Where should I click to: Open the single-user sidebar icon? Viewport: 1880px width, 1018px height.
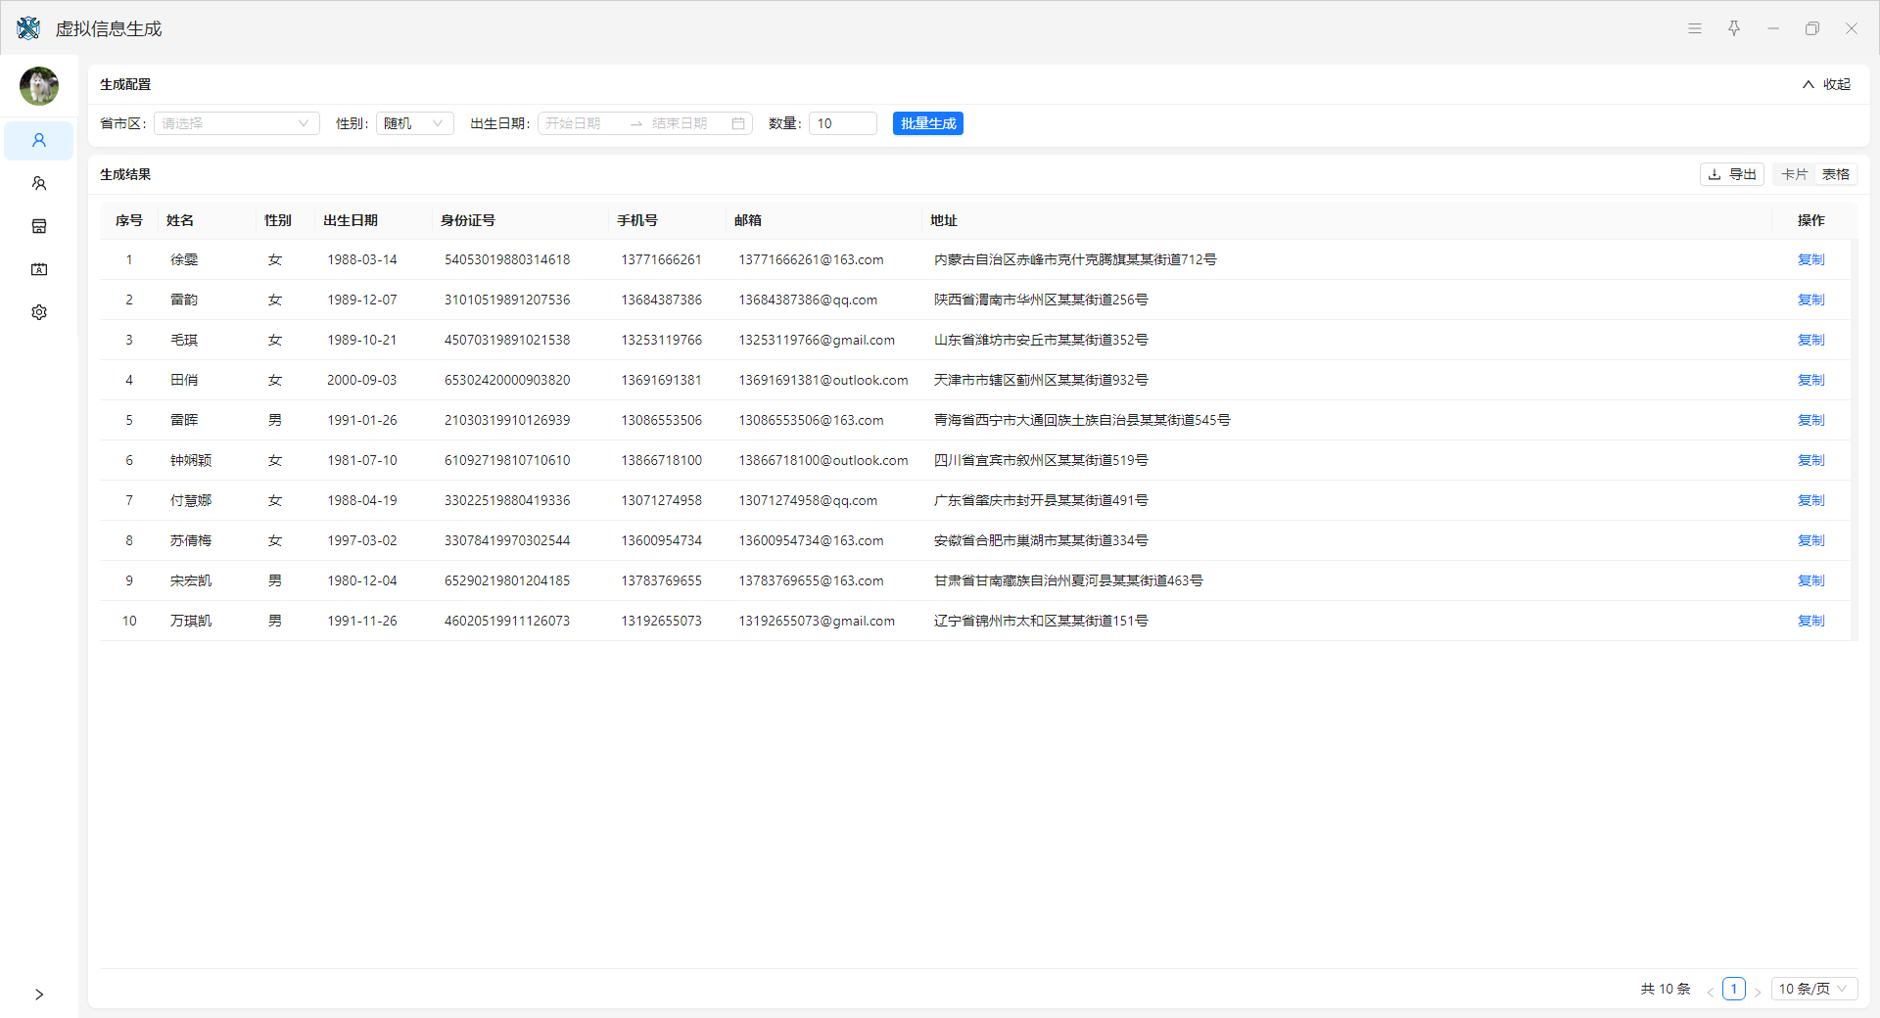point(39,140)
